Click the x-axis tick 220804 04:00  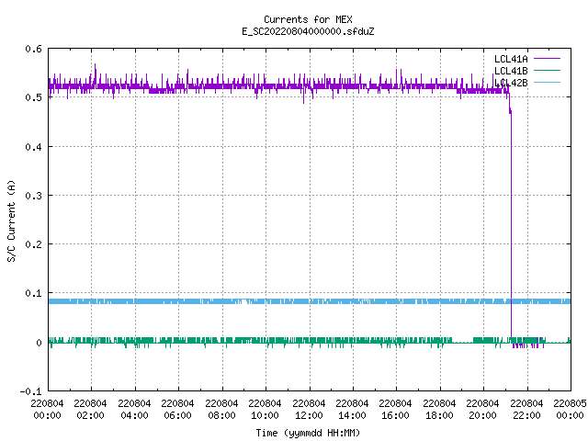134,410
